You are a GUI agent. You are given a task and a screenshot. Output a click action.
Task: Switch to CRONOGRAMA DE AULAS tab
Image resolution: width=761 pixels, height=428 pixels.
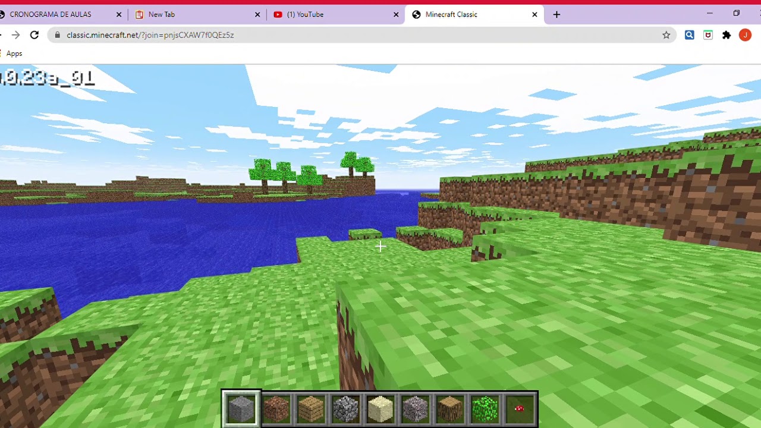coord(56,14)
